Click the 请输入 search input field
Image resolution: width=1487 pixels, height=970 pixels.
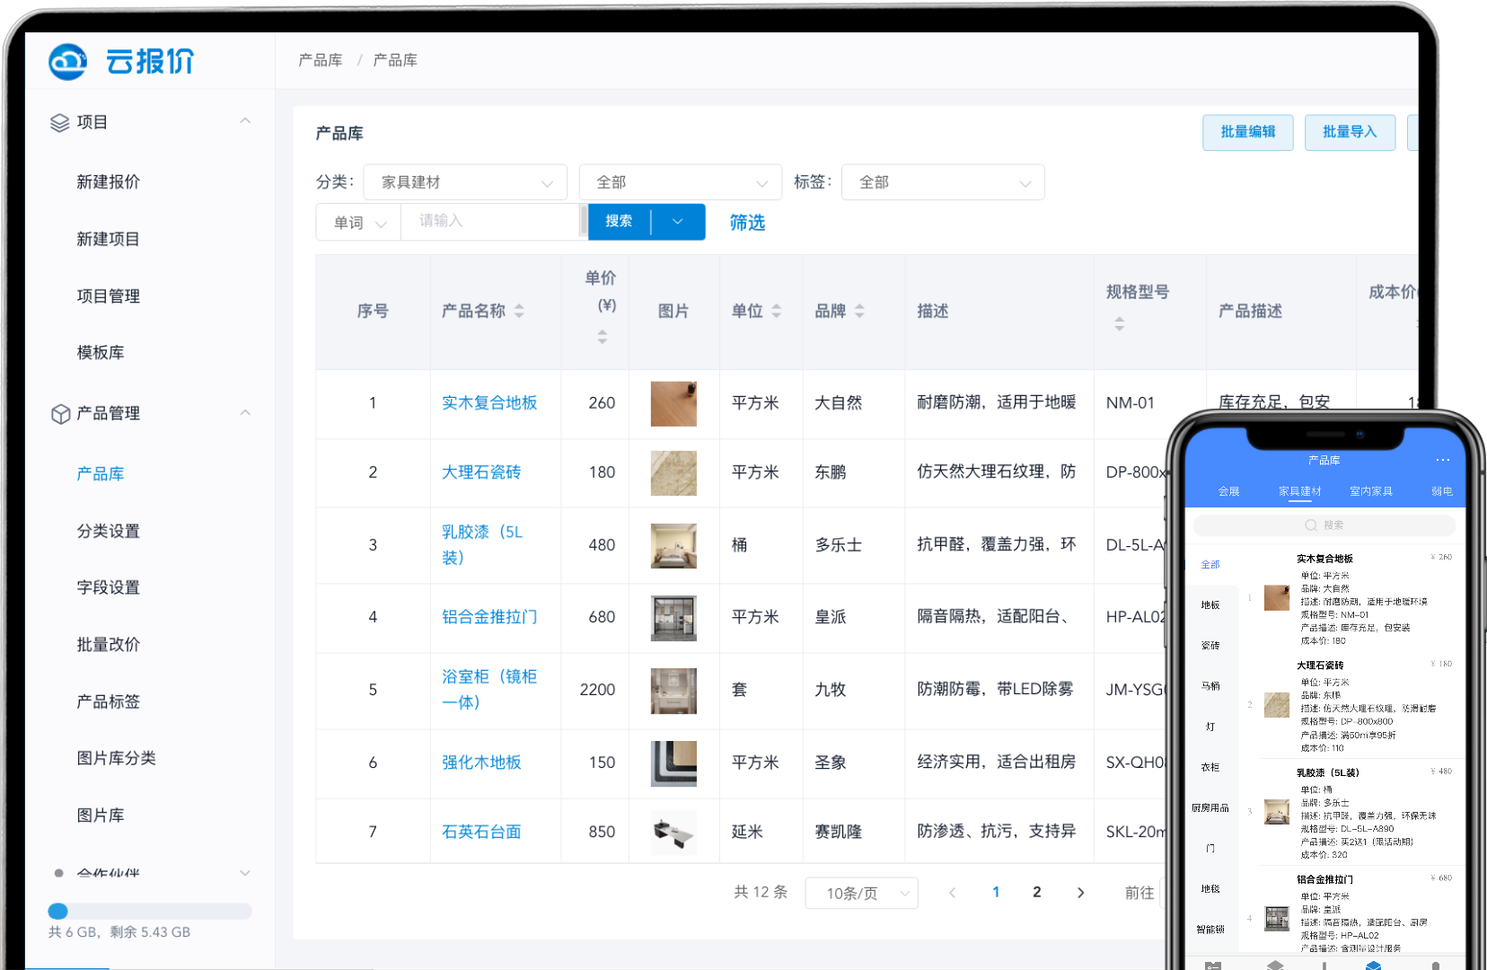491,221
